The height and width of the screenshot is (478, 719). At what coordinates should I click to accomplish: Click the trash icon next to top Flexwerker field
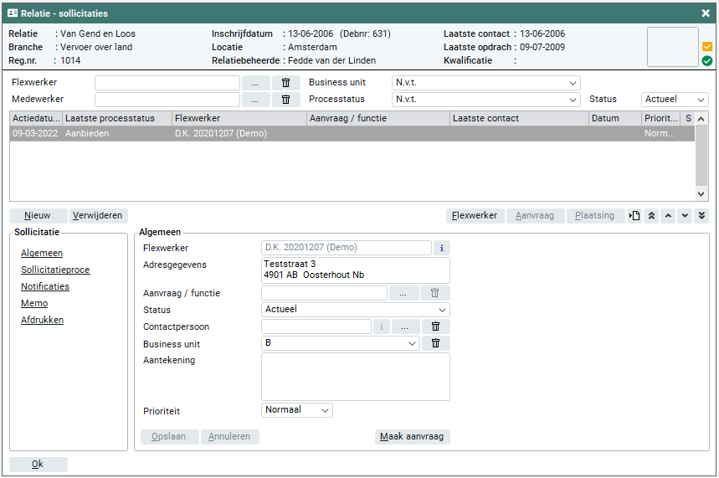[x=285, y=83]
